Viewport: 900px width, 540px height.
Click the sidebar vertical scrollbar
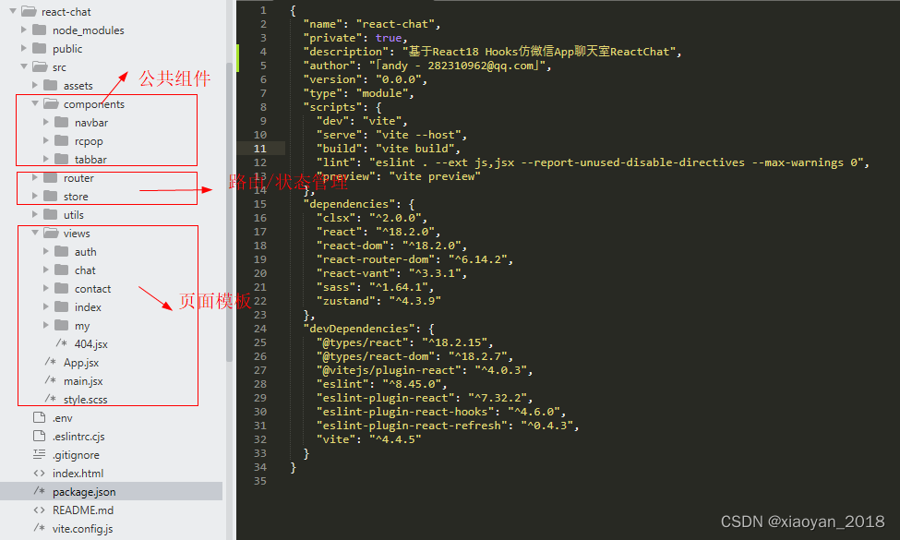[x=230, y=212]
